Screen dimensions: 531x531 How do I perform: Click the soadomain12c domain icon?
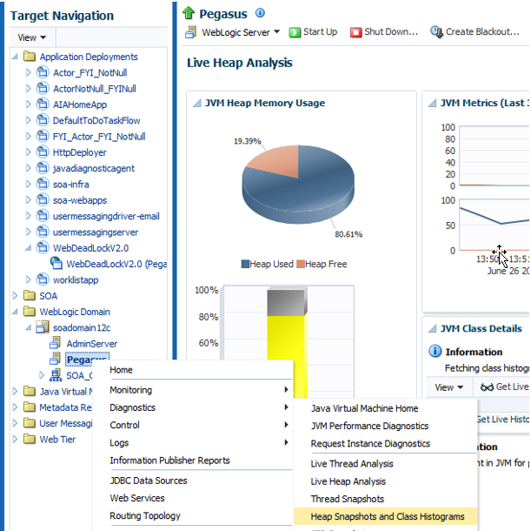pos(43,327)
